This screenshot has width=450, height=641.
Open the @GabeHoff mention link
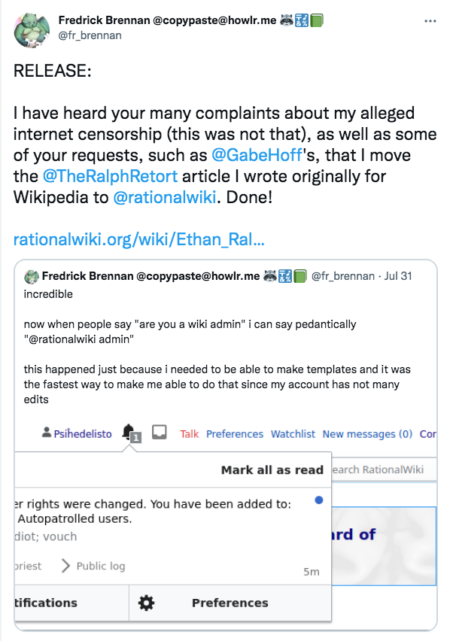click(257, 155)
